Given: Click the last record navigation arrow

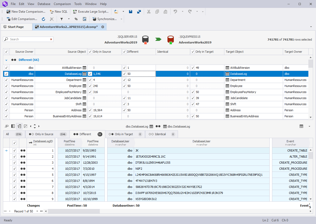Looking at the screenshot, I should click(41, 211).
